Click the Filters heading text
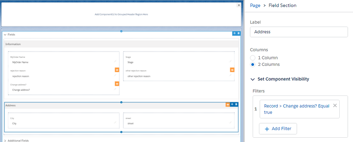 tap(259, 91)
